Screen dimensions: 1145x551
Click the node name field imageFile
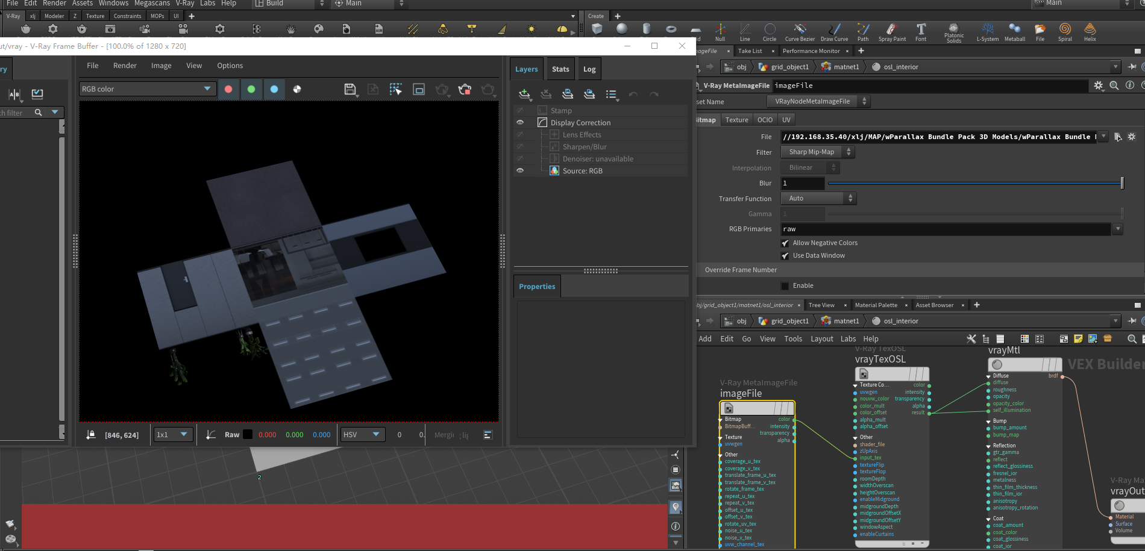tap(930, 86)
